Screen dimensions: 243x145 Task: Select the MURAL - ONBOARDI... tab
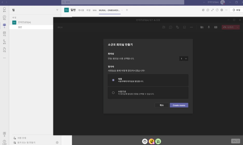pos(109,10)
